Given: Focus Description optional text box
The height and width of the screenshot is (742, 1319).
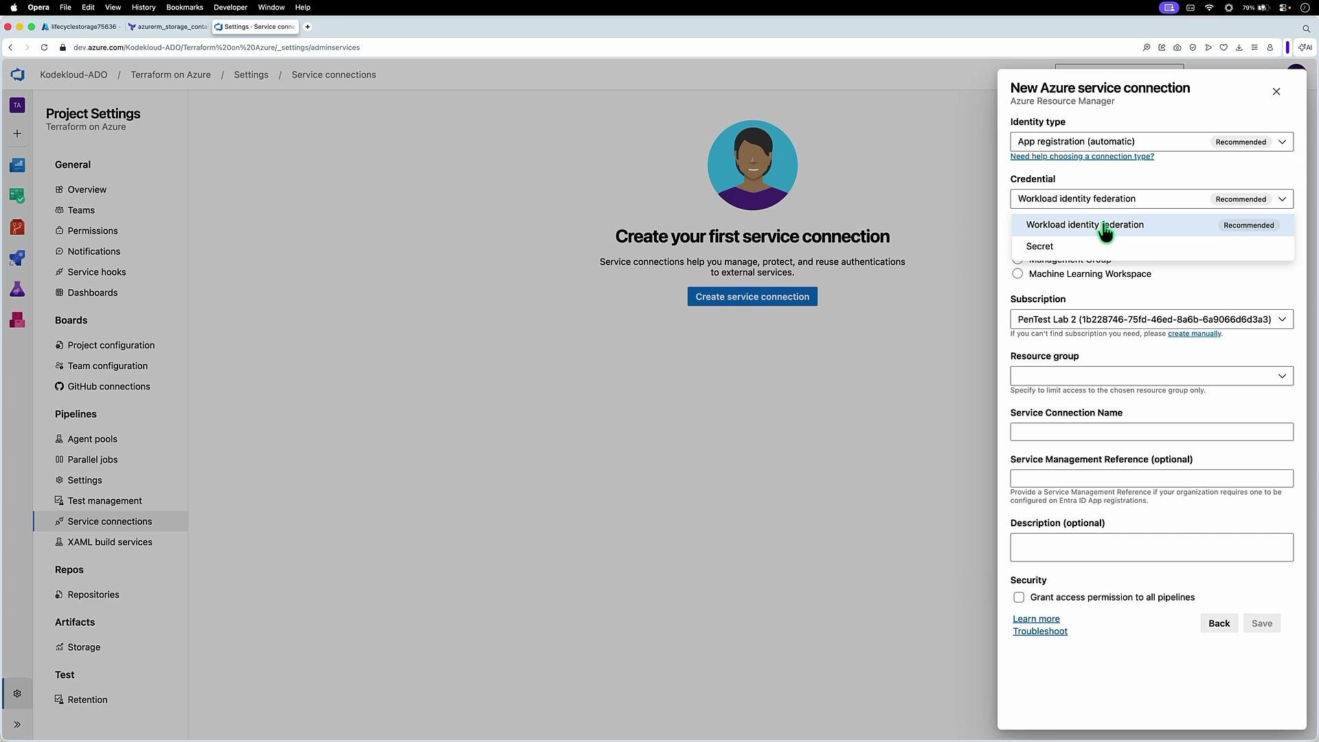Looking at the screenshot, I should point(1151,548).
